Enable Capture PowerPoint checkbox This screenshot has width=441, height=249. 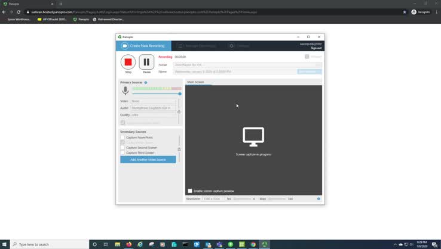[123, 138]
